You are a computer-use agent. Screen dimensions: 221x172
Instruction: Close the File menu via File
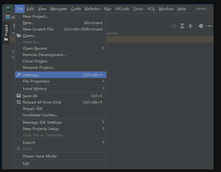(x=20, y=9)
